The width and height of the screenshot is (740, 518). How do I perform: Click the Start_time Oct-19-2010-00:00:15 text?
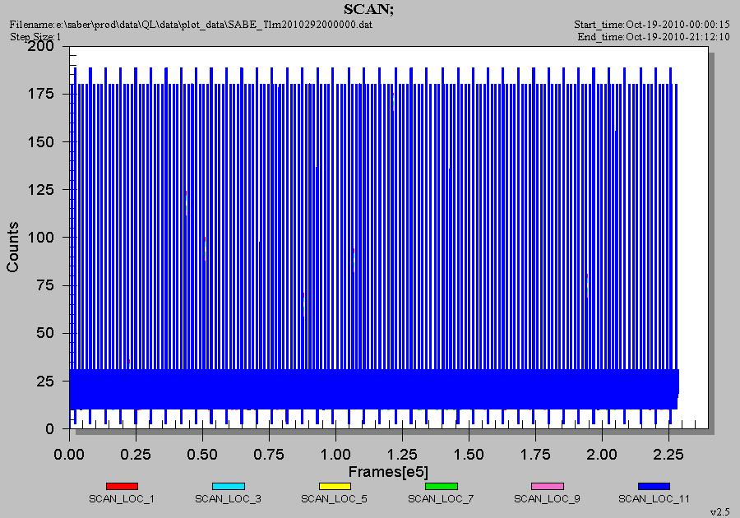tap(652, 25)
